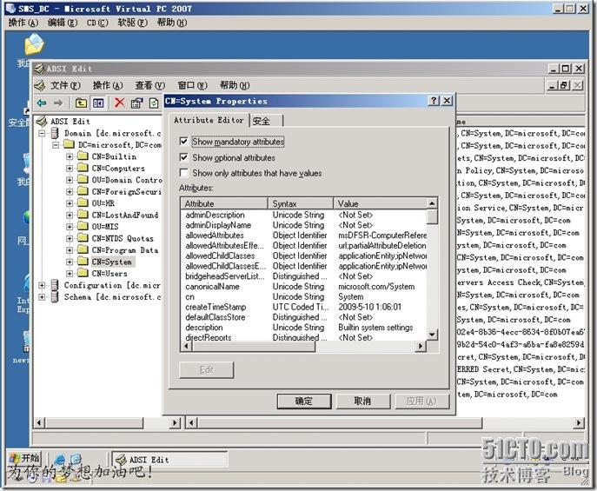The height and width of the screenshot is (491, 597).
Task: Open the Properties toolbar icon
Action: [x=136, y=103]
